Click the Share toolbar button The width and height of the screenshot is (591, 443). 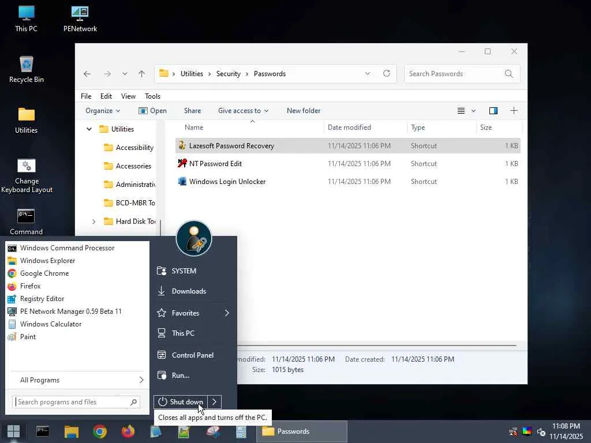tap(193, 111)
